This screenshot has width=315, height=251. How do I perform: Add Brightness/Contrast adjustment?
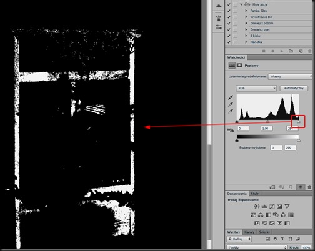click(257, 206)
